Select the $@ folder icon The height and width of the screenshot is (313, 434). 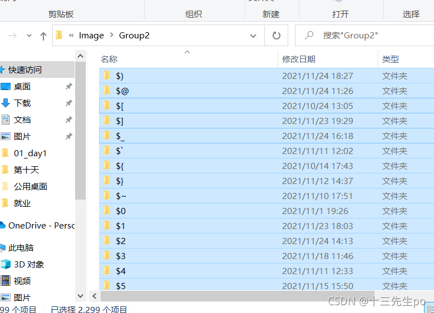click(107, 91)
